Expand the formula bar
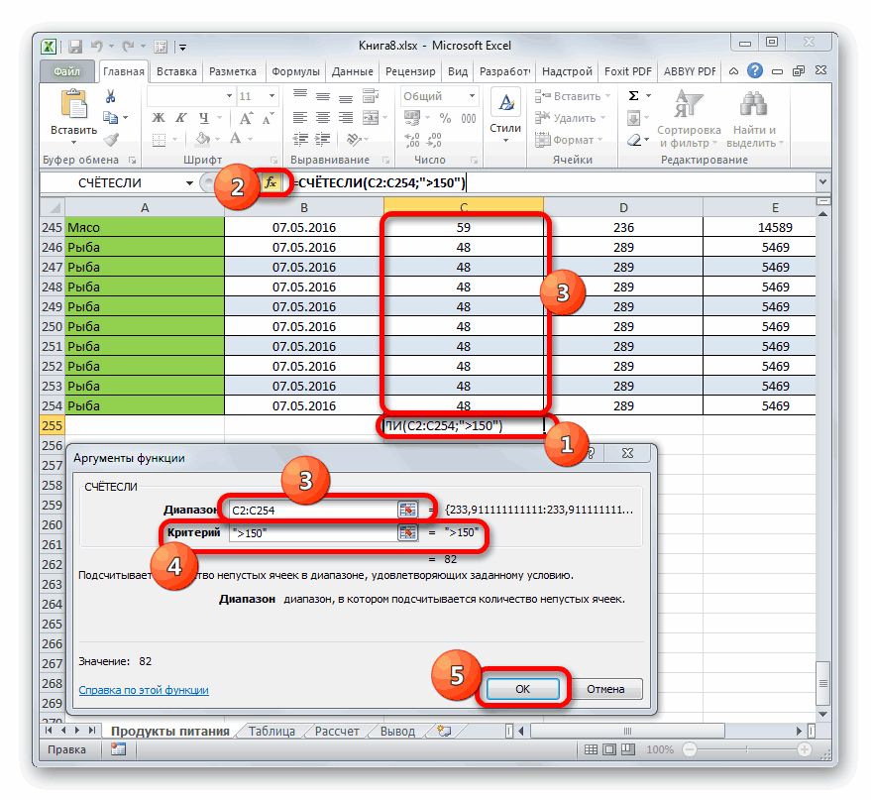The height and width of the screenshot is (800, 871). coord(822,181)
